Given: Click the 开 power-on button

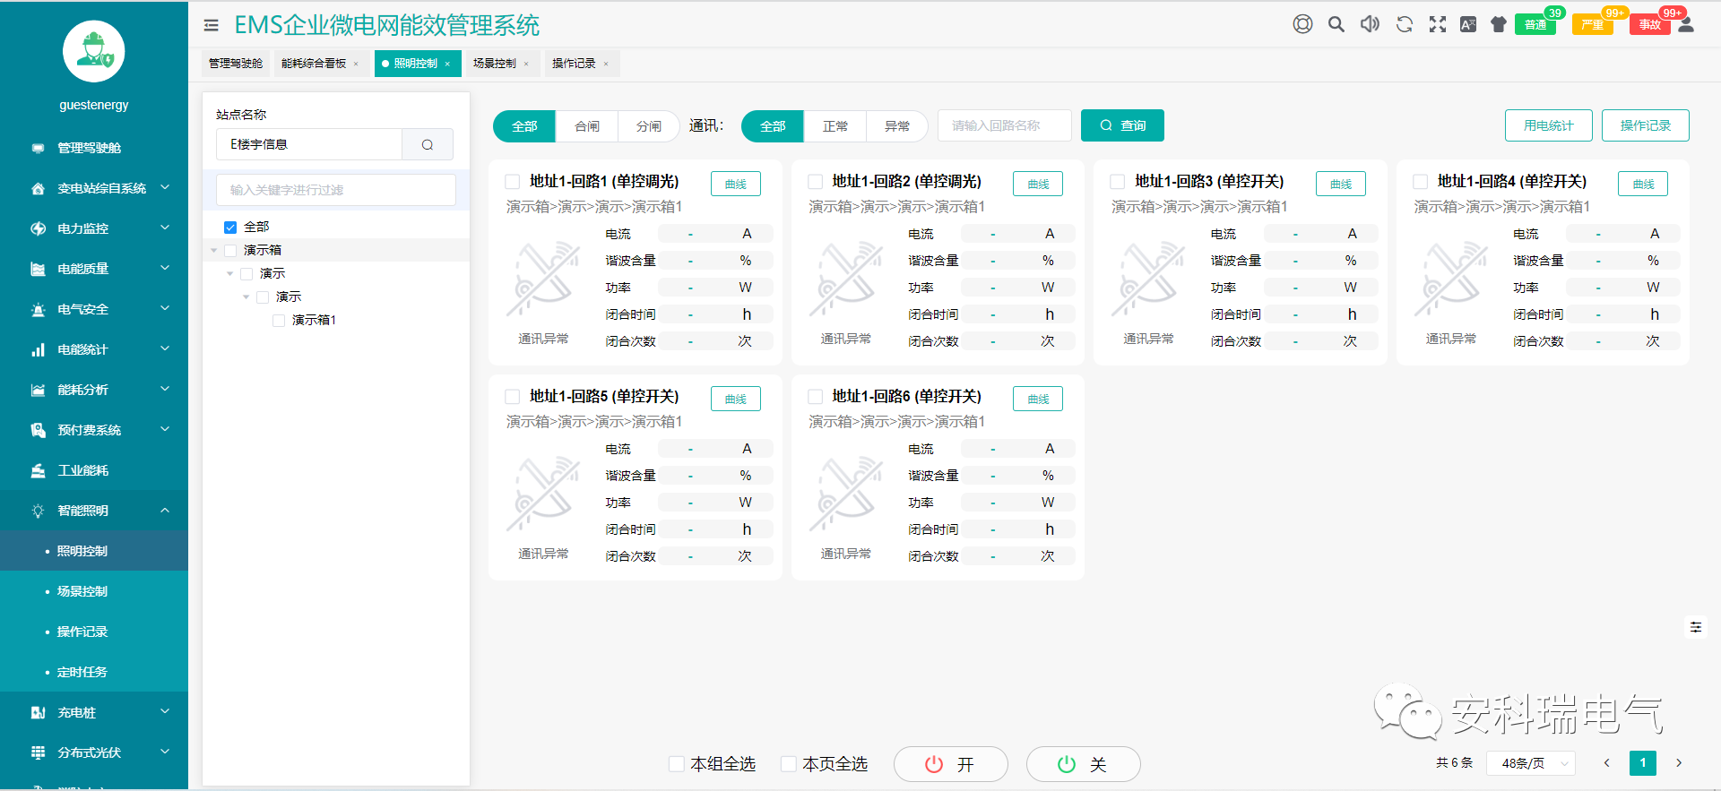Looking at the screenshot, I should [x=951, y=764].
